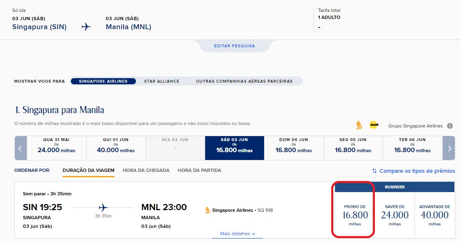The image size is (461, 241).
Task: Sort results by Hora da Chegada
Action: point(146,170)
